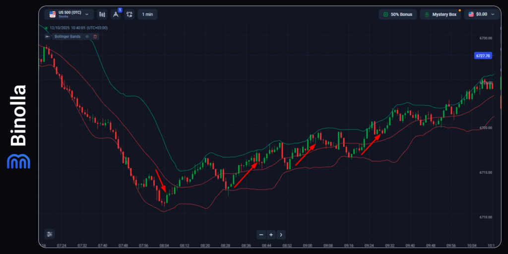Open the $0.00 account balance dropdown

click(x=481, y=14)
